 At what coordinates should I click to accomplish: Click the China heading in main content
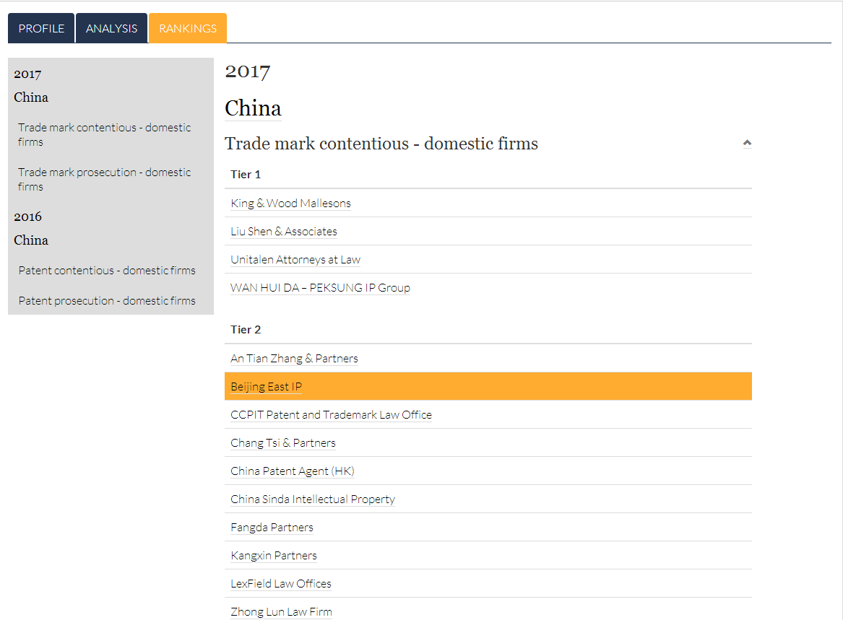(x=253, y=108)
